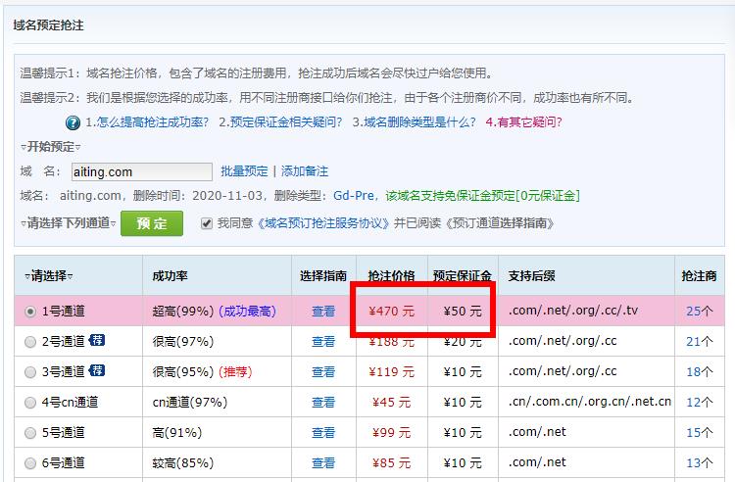Image resolution: width=735 pixels, height=482 pixels.
Task: Choose the 6号通道 radio option
Action: point(30,463)
